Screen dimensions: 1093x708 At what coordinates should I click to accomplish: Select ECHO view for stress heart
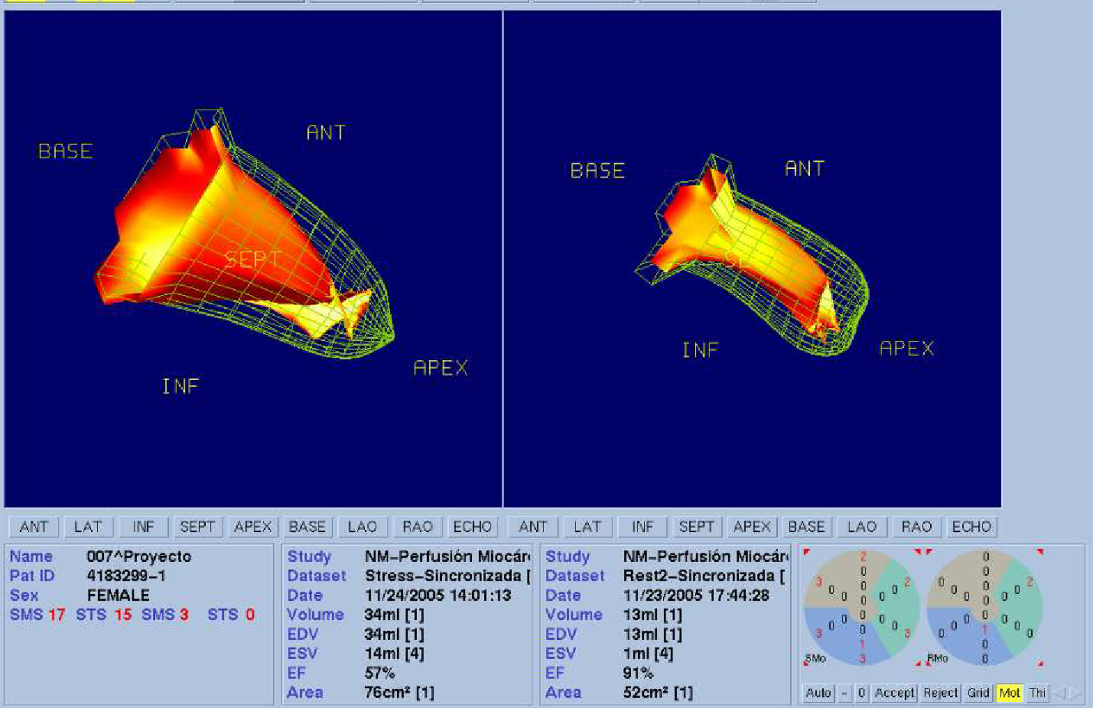pyautogui.click(x=472, y=527)
